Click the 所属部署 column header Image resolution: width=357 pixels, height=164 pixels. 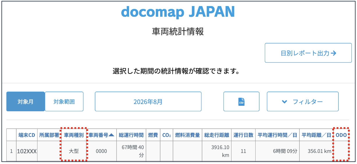tap(49, 135)
